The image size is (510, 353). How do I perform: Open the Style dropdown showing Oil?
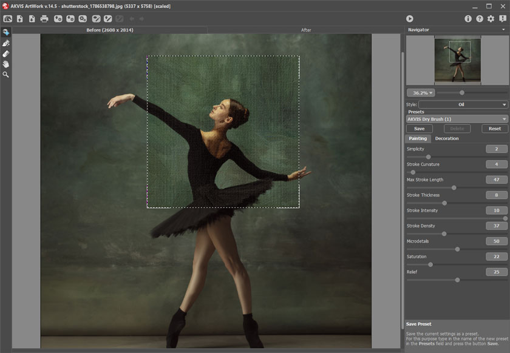click(x=463, y=104)
